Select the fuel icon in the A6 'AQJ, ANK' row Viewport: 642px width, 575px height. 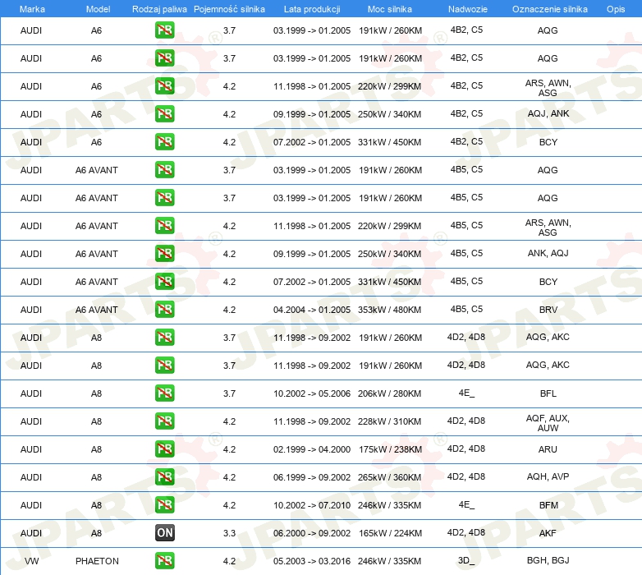pos(164,114)
